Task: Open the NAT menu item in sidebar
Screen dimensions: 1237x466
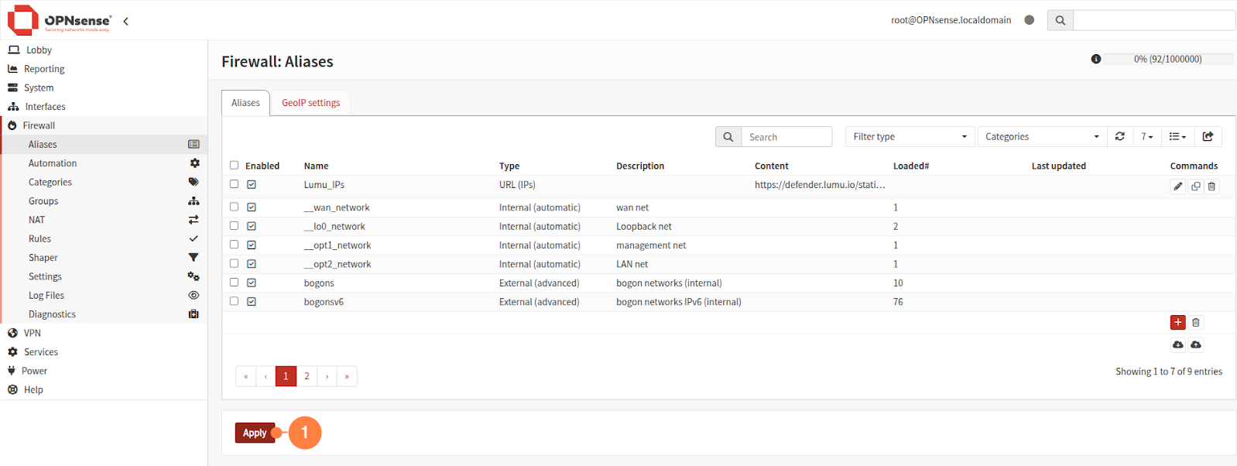Action: coord(37,220)
